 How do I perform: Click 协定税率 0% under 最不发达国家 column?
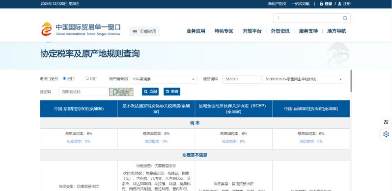(x=156, y=142)
